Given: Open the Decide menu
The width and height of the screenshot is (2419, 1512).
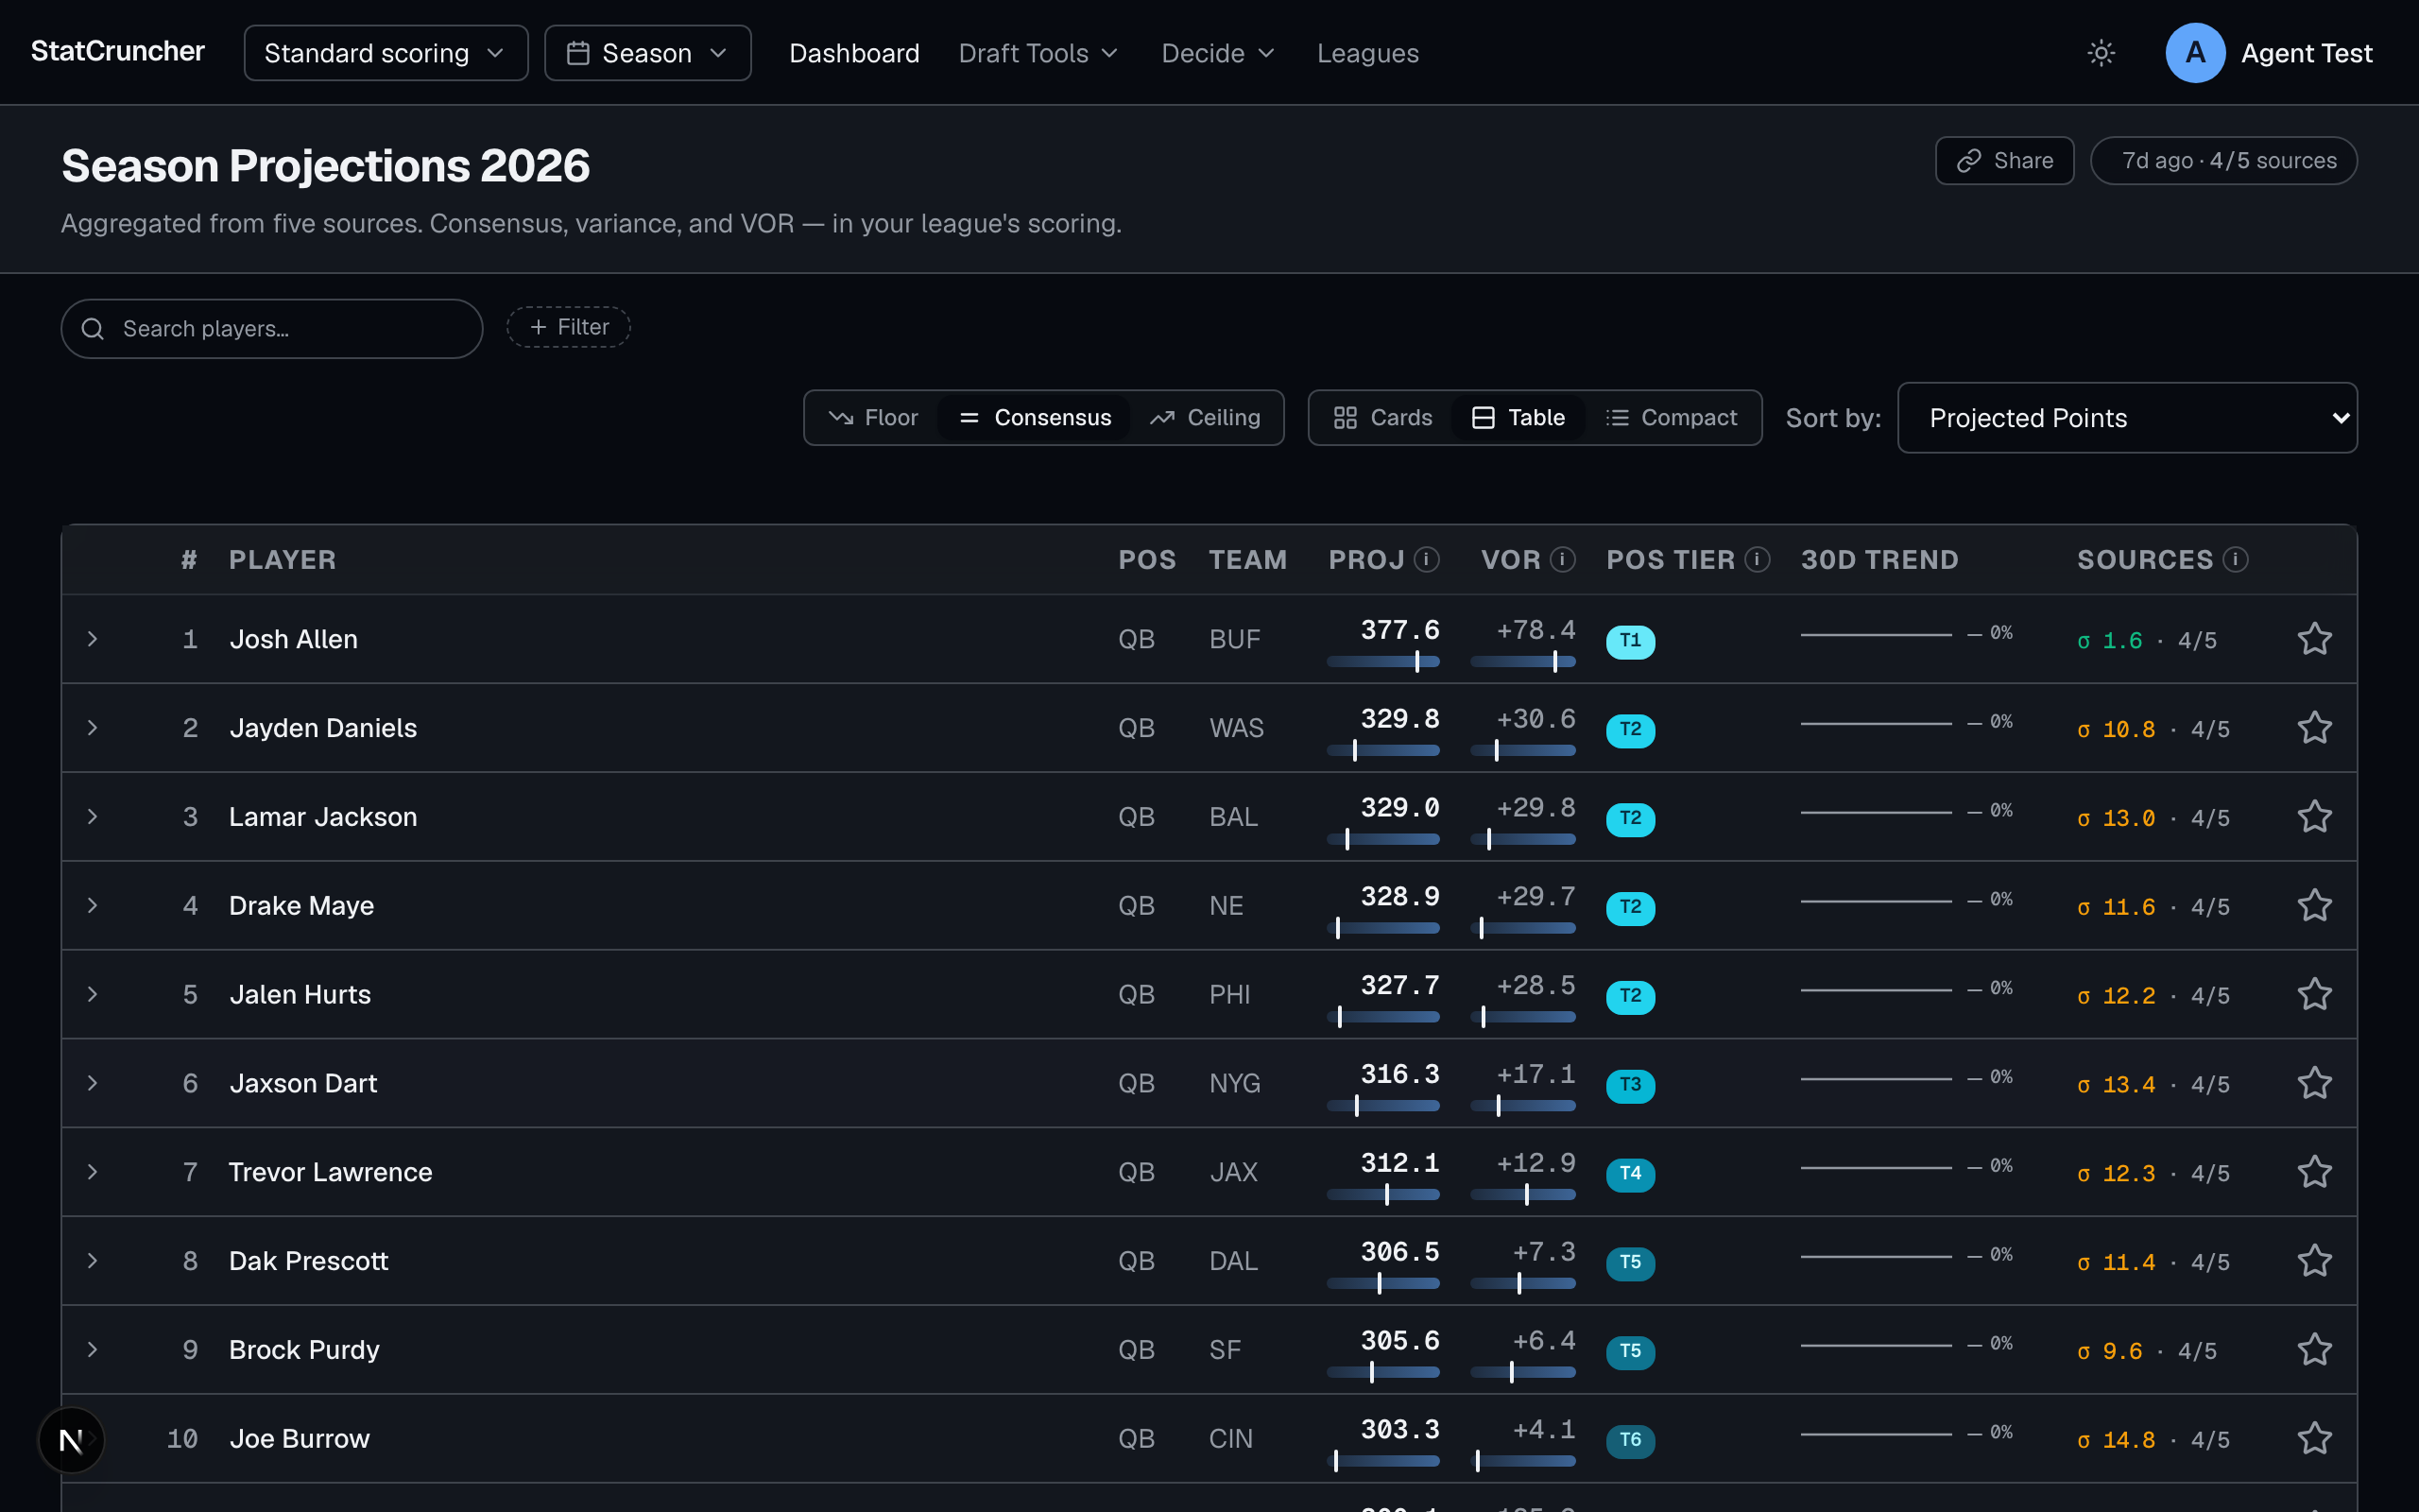Looking at the screenshot, I should tap(1217, 53).
